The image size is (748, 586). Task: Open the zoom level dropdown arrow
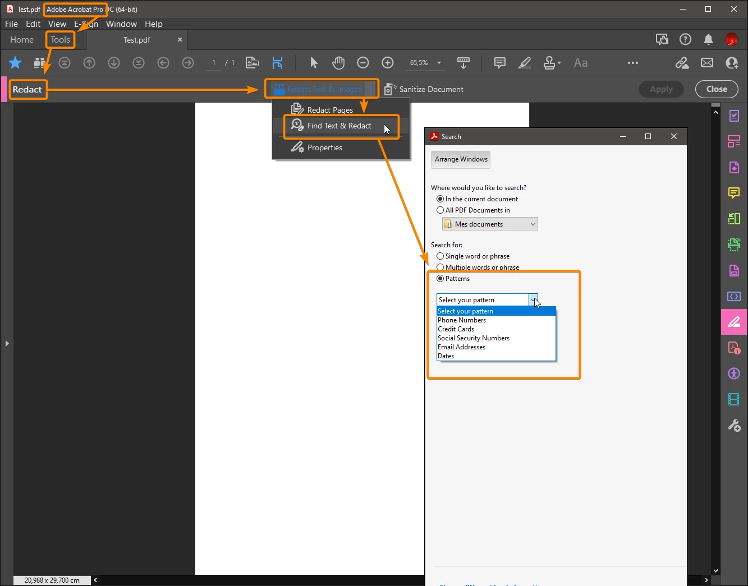tap(439, 63)
